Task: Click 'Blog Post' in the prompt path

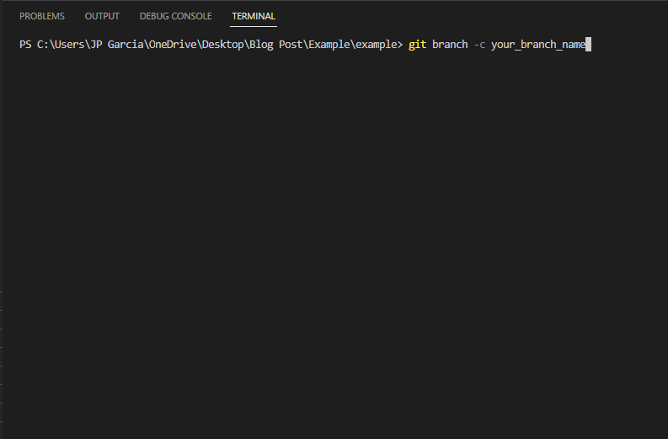Action: coord(275,45)
